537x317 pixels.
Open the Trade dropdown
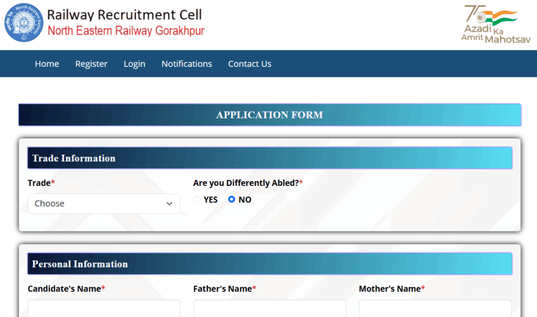click(x=104, y=204)
